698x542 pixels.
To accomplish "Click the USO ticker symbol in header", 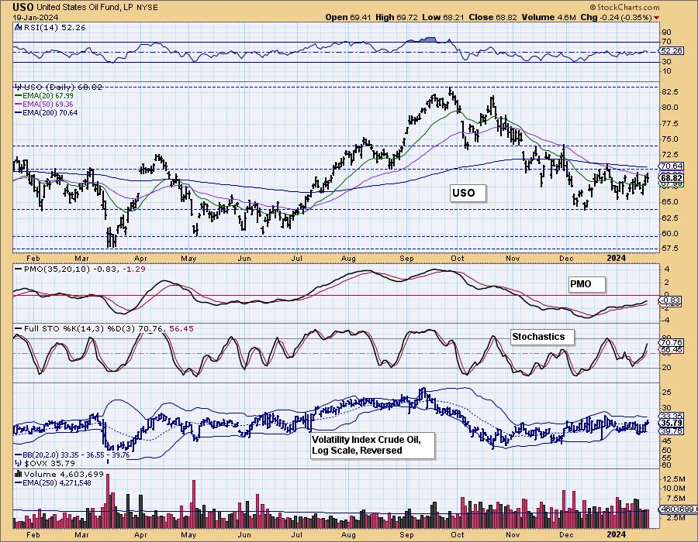I will tap(22, 7).
